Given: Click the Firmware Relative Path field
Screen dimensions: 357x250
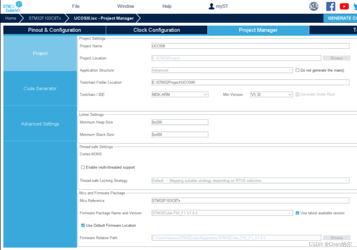Looking at the screenshot, I should [236, 238].
